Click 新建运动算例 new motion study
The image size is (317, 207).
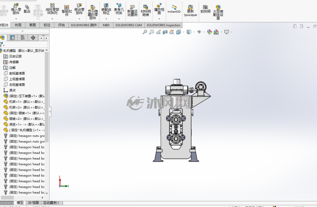132,10
